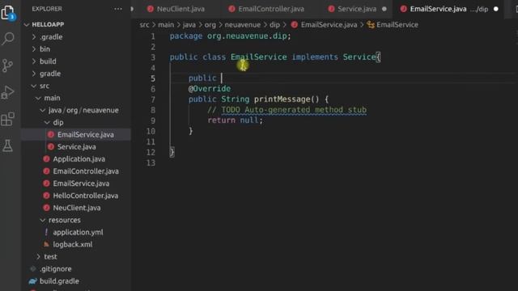
Task: Click the git icon beside .gitignore
Action: pyautogui.click(x=33, y=269)
